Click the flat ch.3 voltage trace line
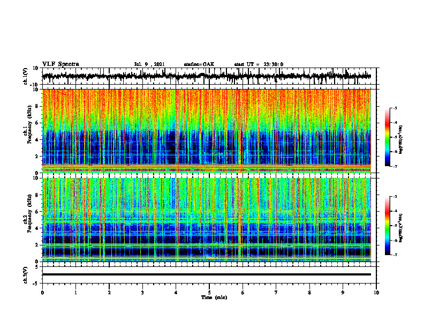 click(206, 274)
